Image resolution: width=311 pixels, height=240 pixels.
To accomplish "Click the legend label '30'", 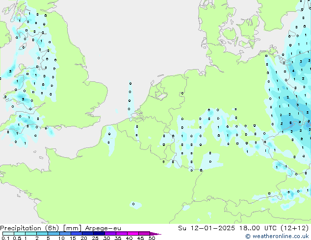I will [x=106, y=238].
